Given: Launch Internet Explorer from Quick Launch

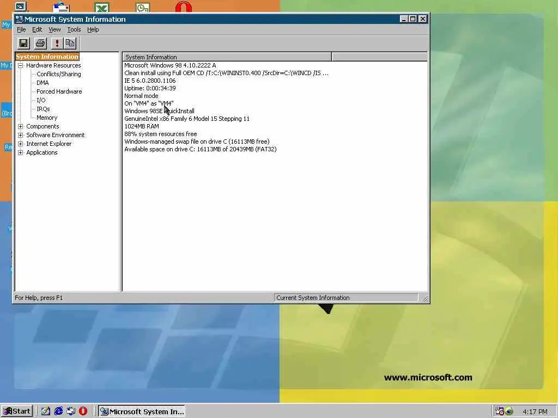Looking at the screenshot, I should (58, 411).
